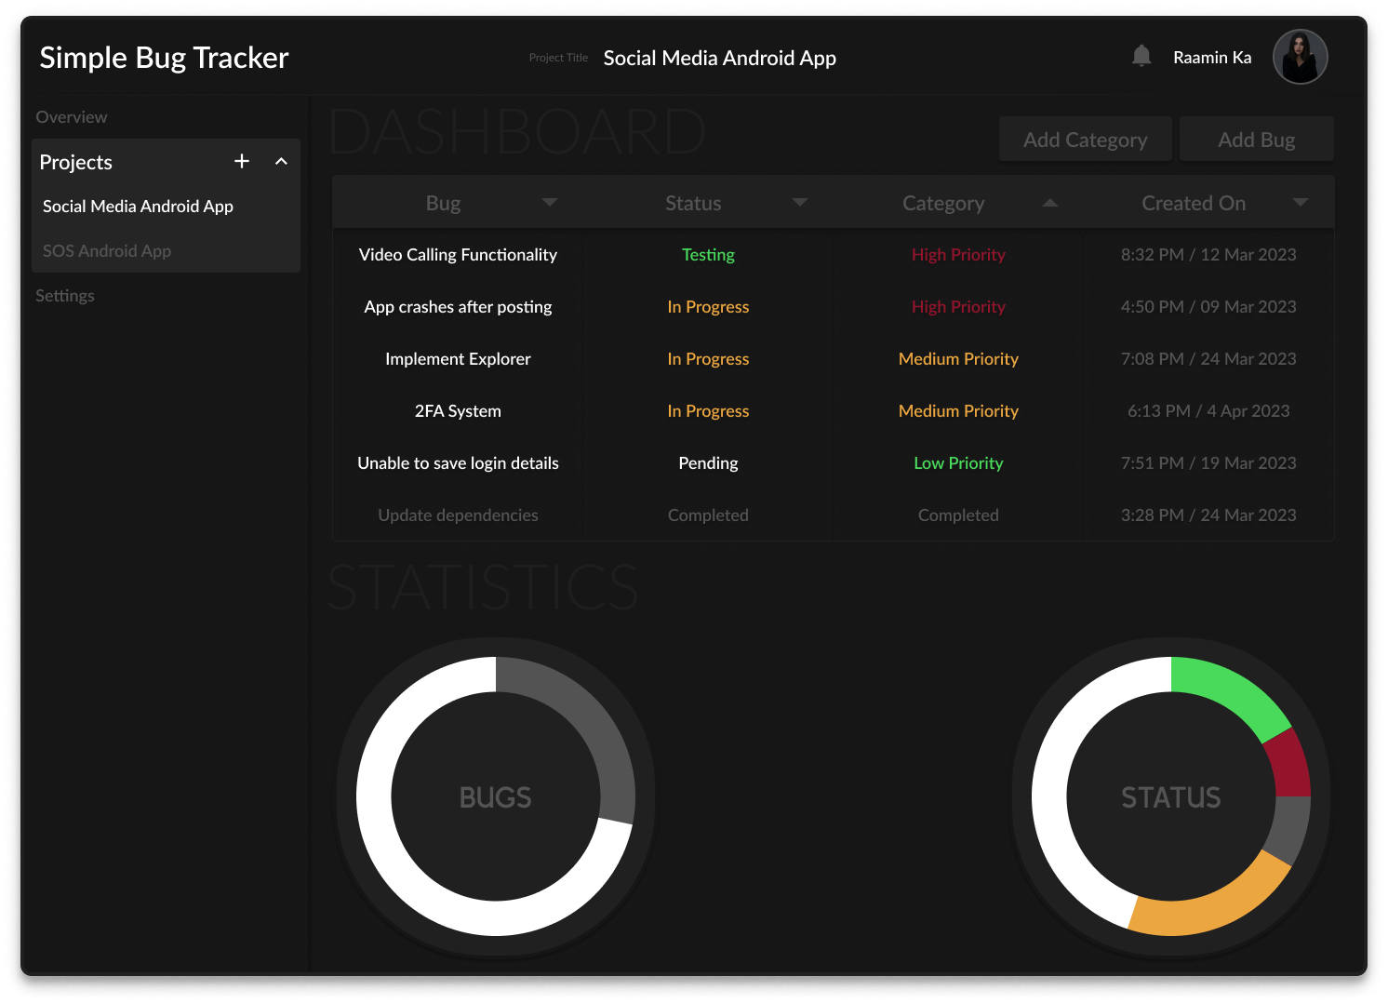Open Raamin Ka's profile avatar

point(1300,57)
